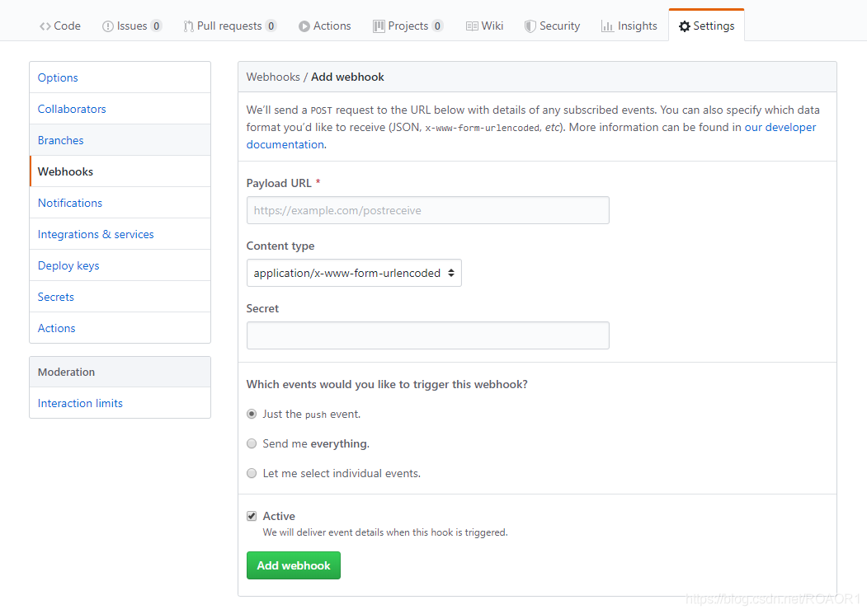
Task: Click the Issues count badge
Action: [x=157, y=26]
